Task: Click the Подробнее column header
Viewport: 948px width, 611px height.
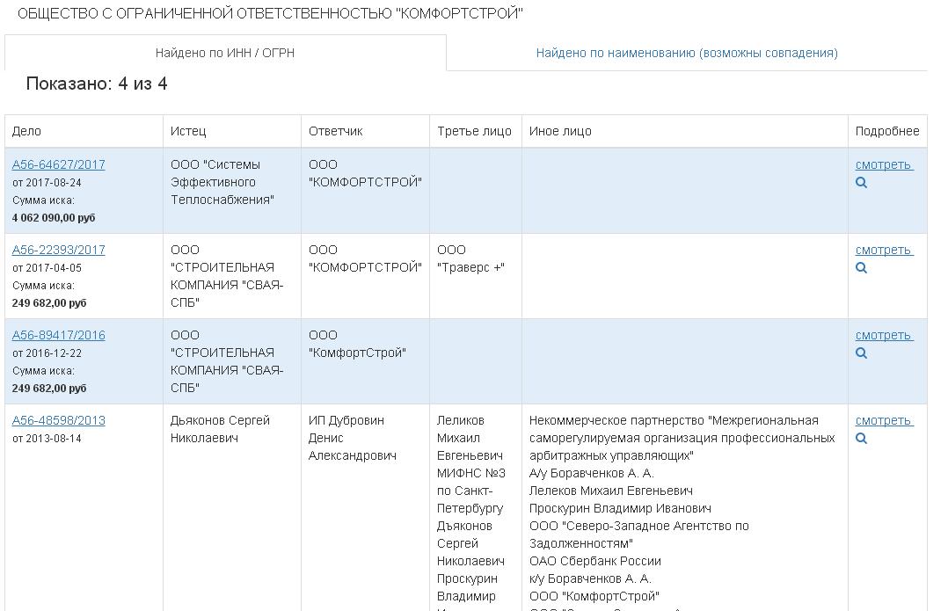Action: point(887,131)
